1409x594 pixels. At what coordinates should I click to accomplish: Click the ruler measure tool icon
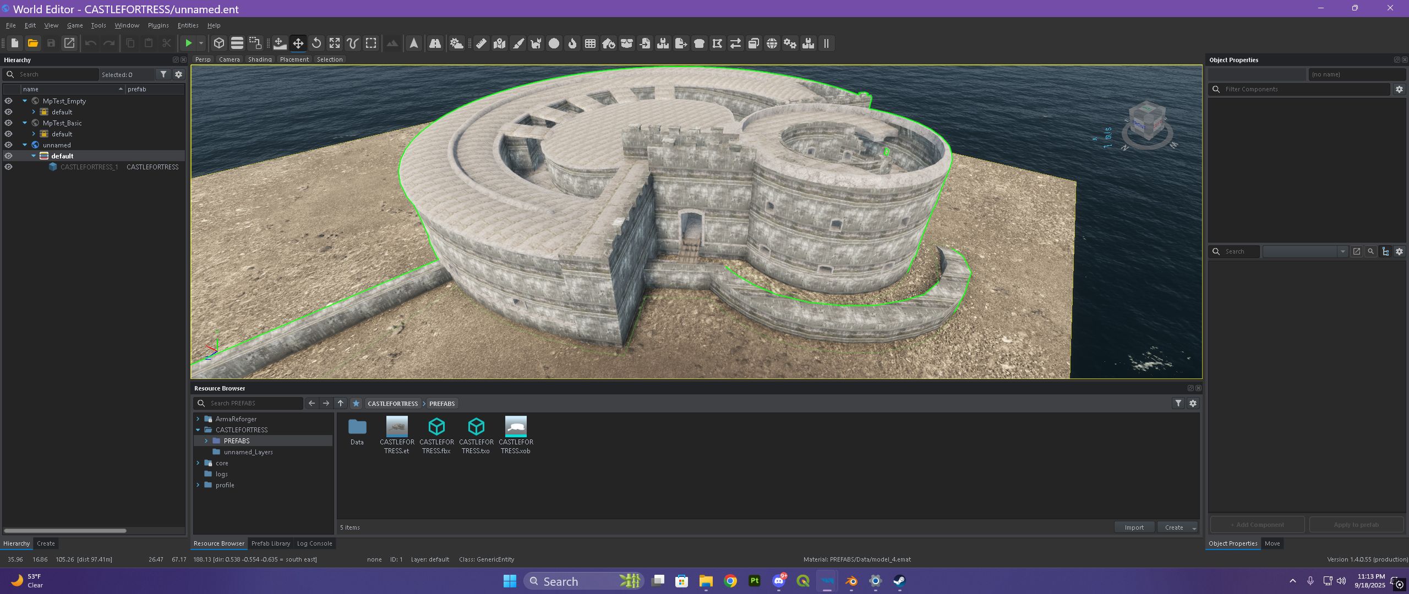(481, 43)
